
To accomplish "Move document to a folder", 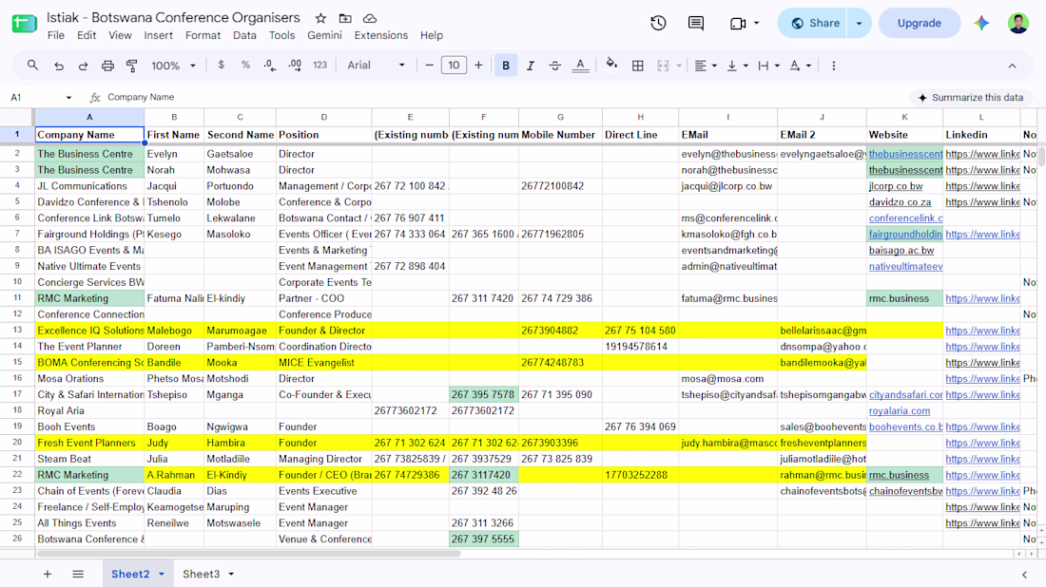I will pyautogui.click(x=345, y=18).
